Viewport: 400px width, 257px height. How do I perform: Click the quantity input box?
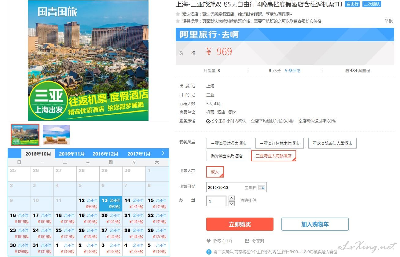pyautogui.click(x=216, y=201)
